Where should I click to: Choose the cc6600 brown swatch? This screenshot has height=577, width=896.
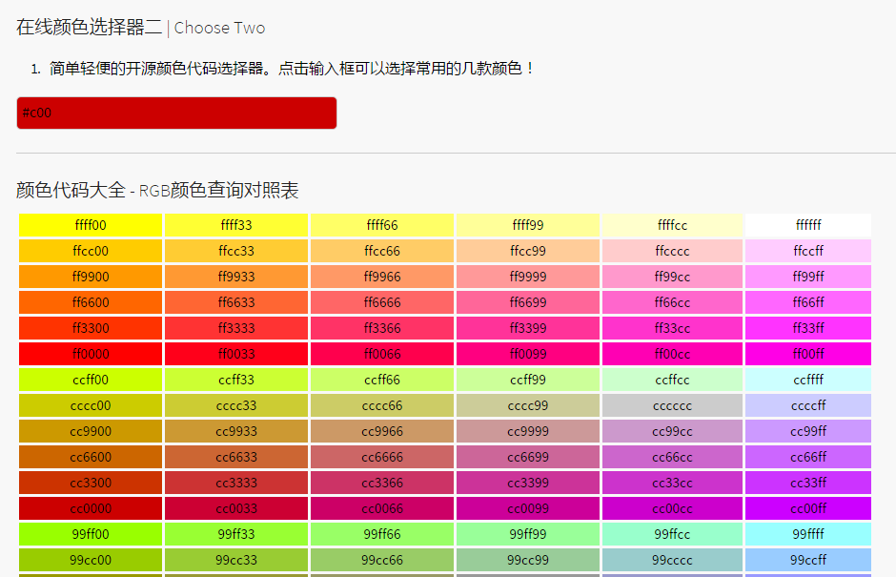tap(91, 457)
